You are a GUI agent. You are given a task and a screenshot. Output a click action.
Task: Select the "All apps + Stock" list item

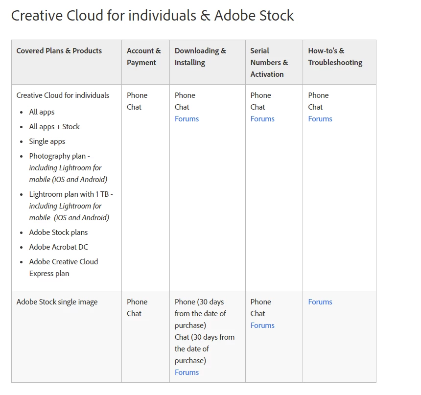click(x=54, y=127)
